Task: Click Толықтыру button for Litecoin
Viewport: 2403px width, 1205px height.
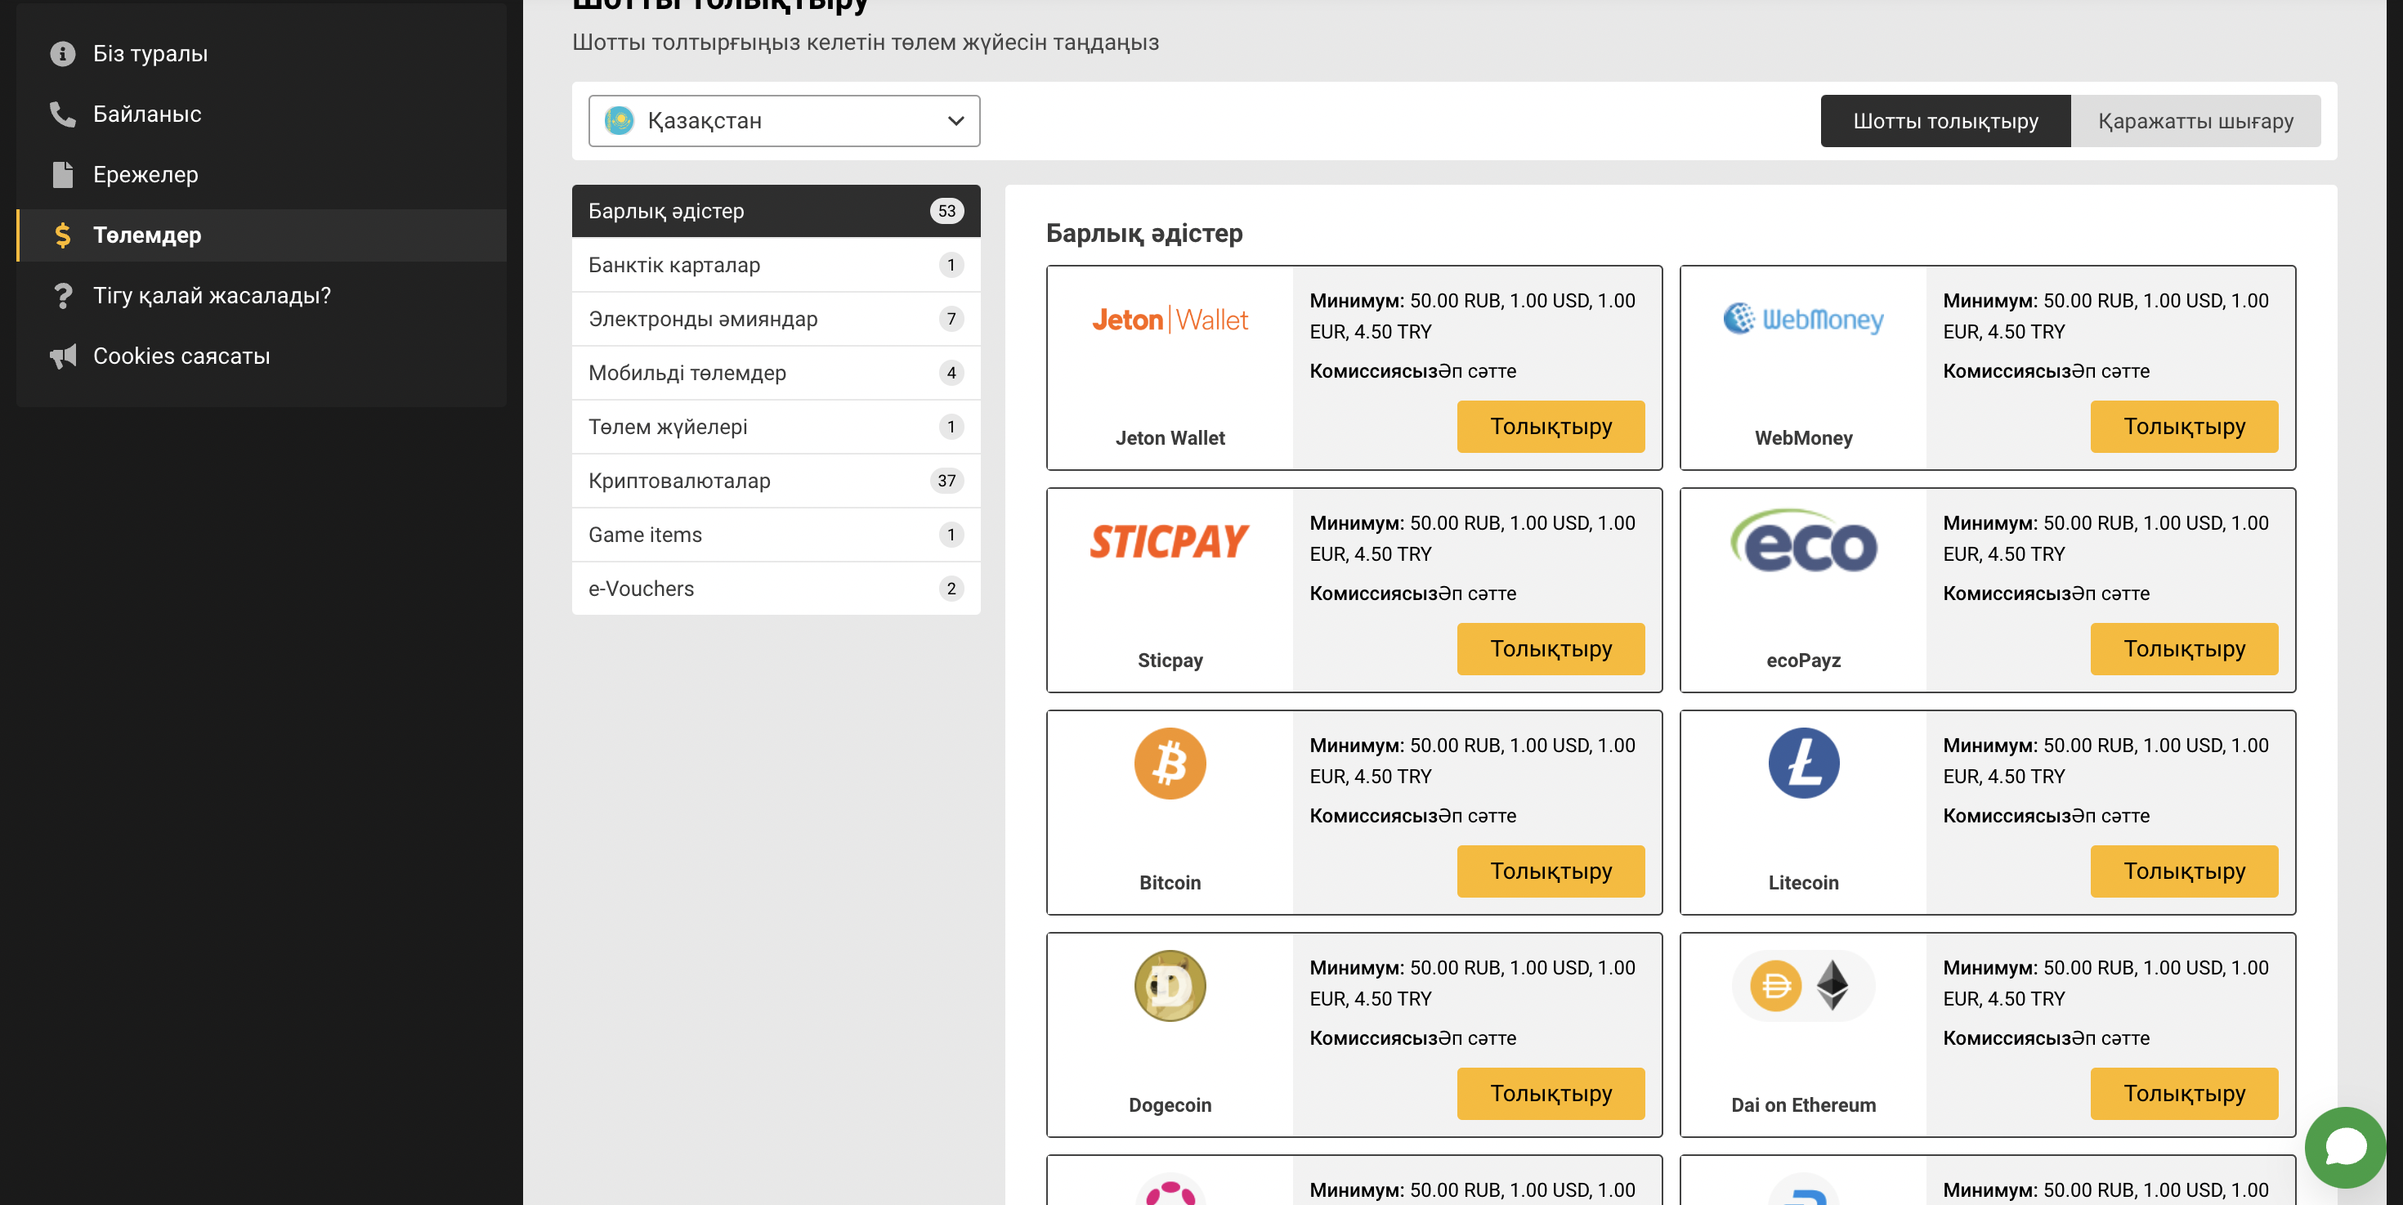Action: [x=2184, y=871]
